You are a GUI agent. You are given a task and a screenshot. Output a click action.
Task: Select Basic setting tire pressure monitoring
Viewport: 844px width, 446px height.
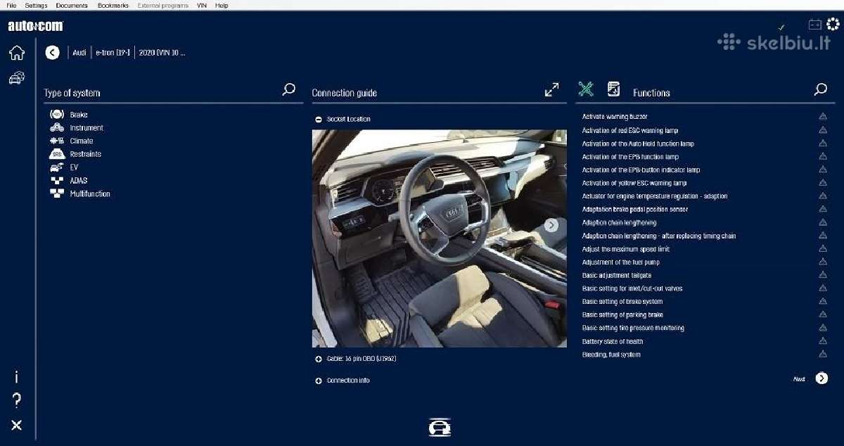coord(633,329)
